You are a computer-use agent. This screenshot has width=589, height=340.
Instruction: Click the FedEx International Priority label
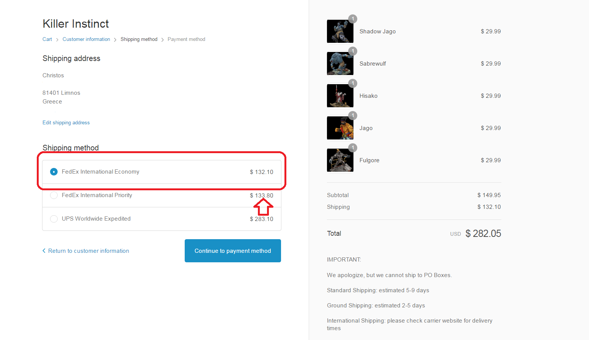[97, 195]
